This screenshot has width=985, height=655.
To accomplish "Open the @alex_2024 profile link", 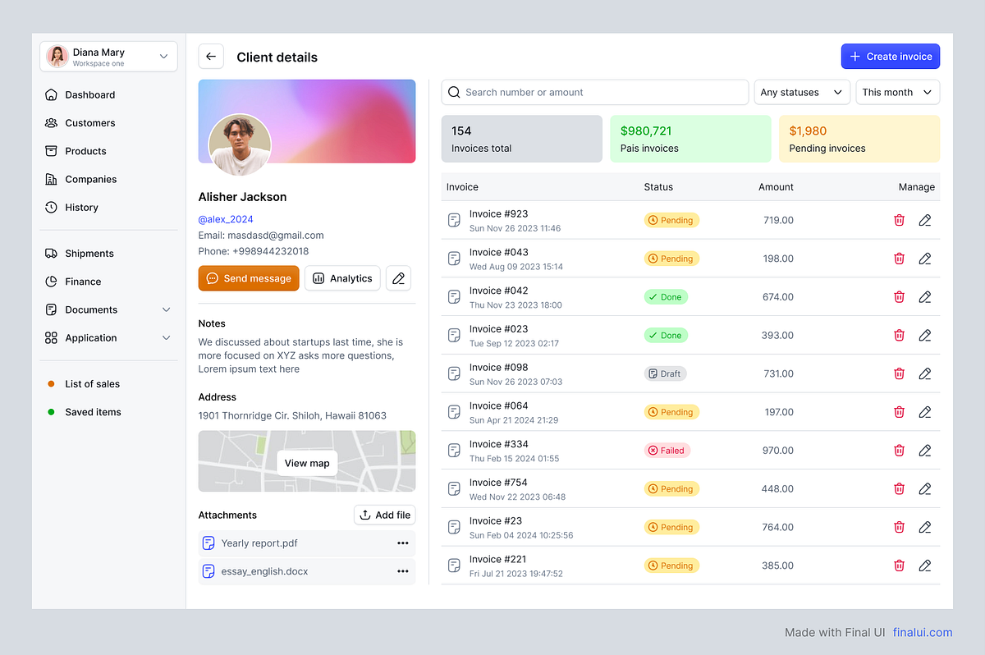I will (225, 218).
